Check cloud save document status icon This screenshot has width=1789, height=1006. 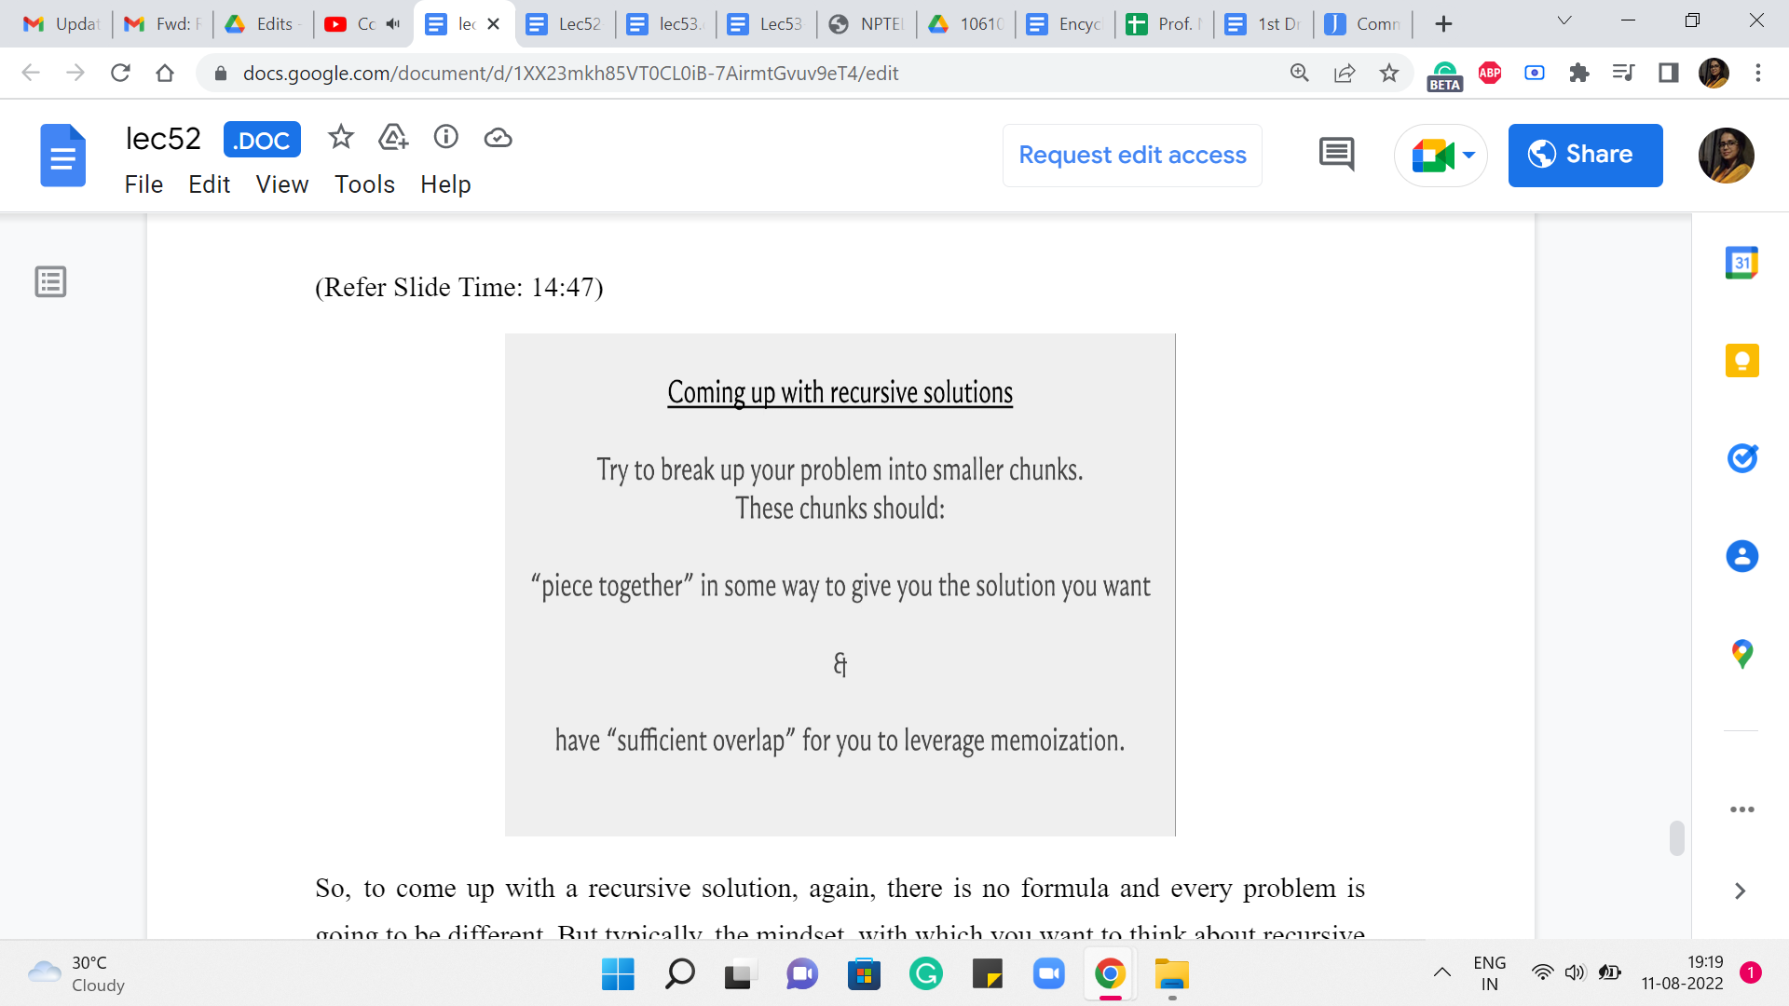pyautogui.click(x=498, y=138)
